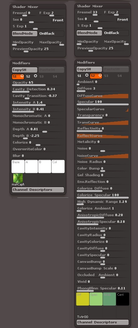Expand the DiffuseCurve editor
138x328 pixels.
click(103, 96)
